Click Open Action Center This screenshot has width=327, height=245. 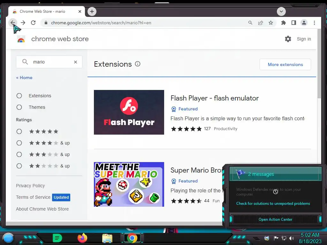(x=275, y=219)
